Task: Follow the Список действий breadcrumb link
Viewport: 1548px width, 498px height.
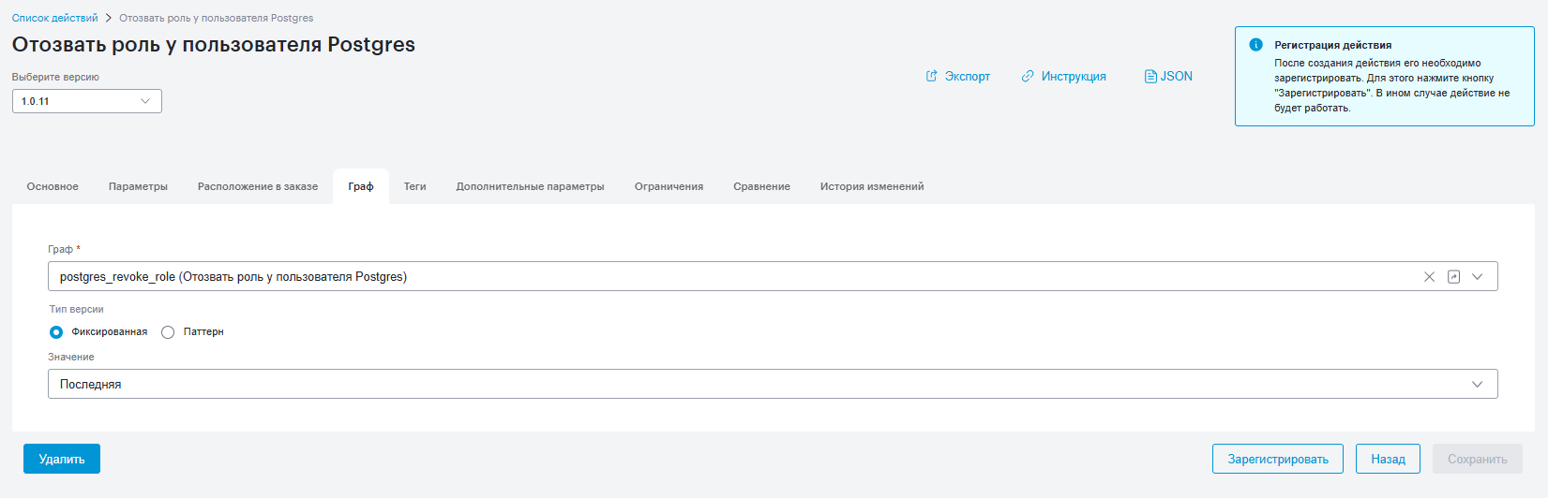Action: tap(54, 18)
